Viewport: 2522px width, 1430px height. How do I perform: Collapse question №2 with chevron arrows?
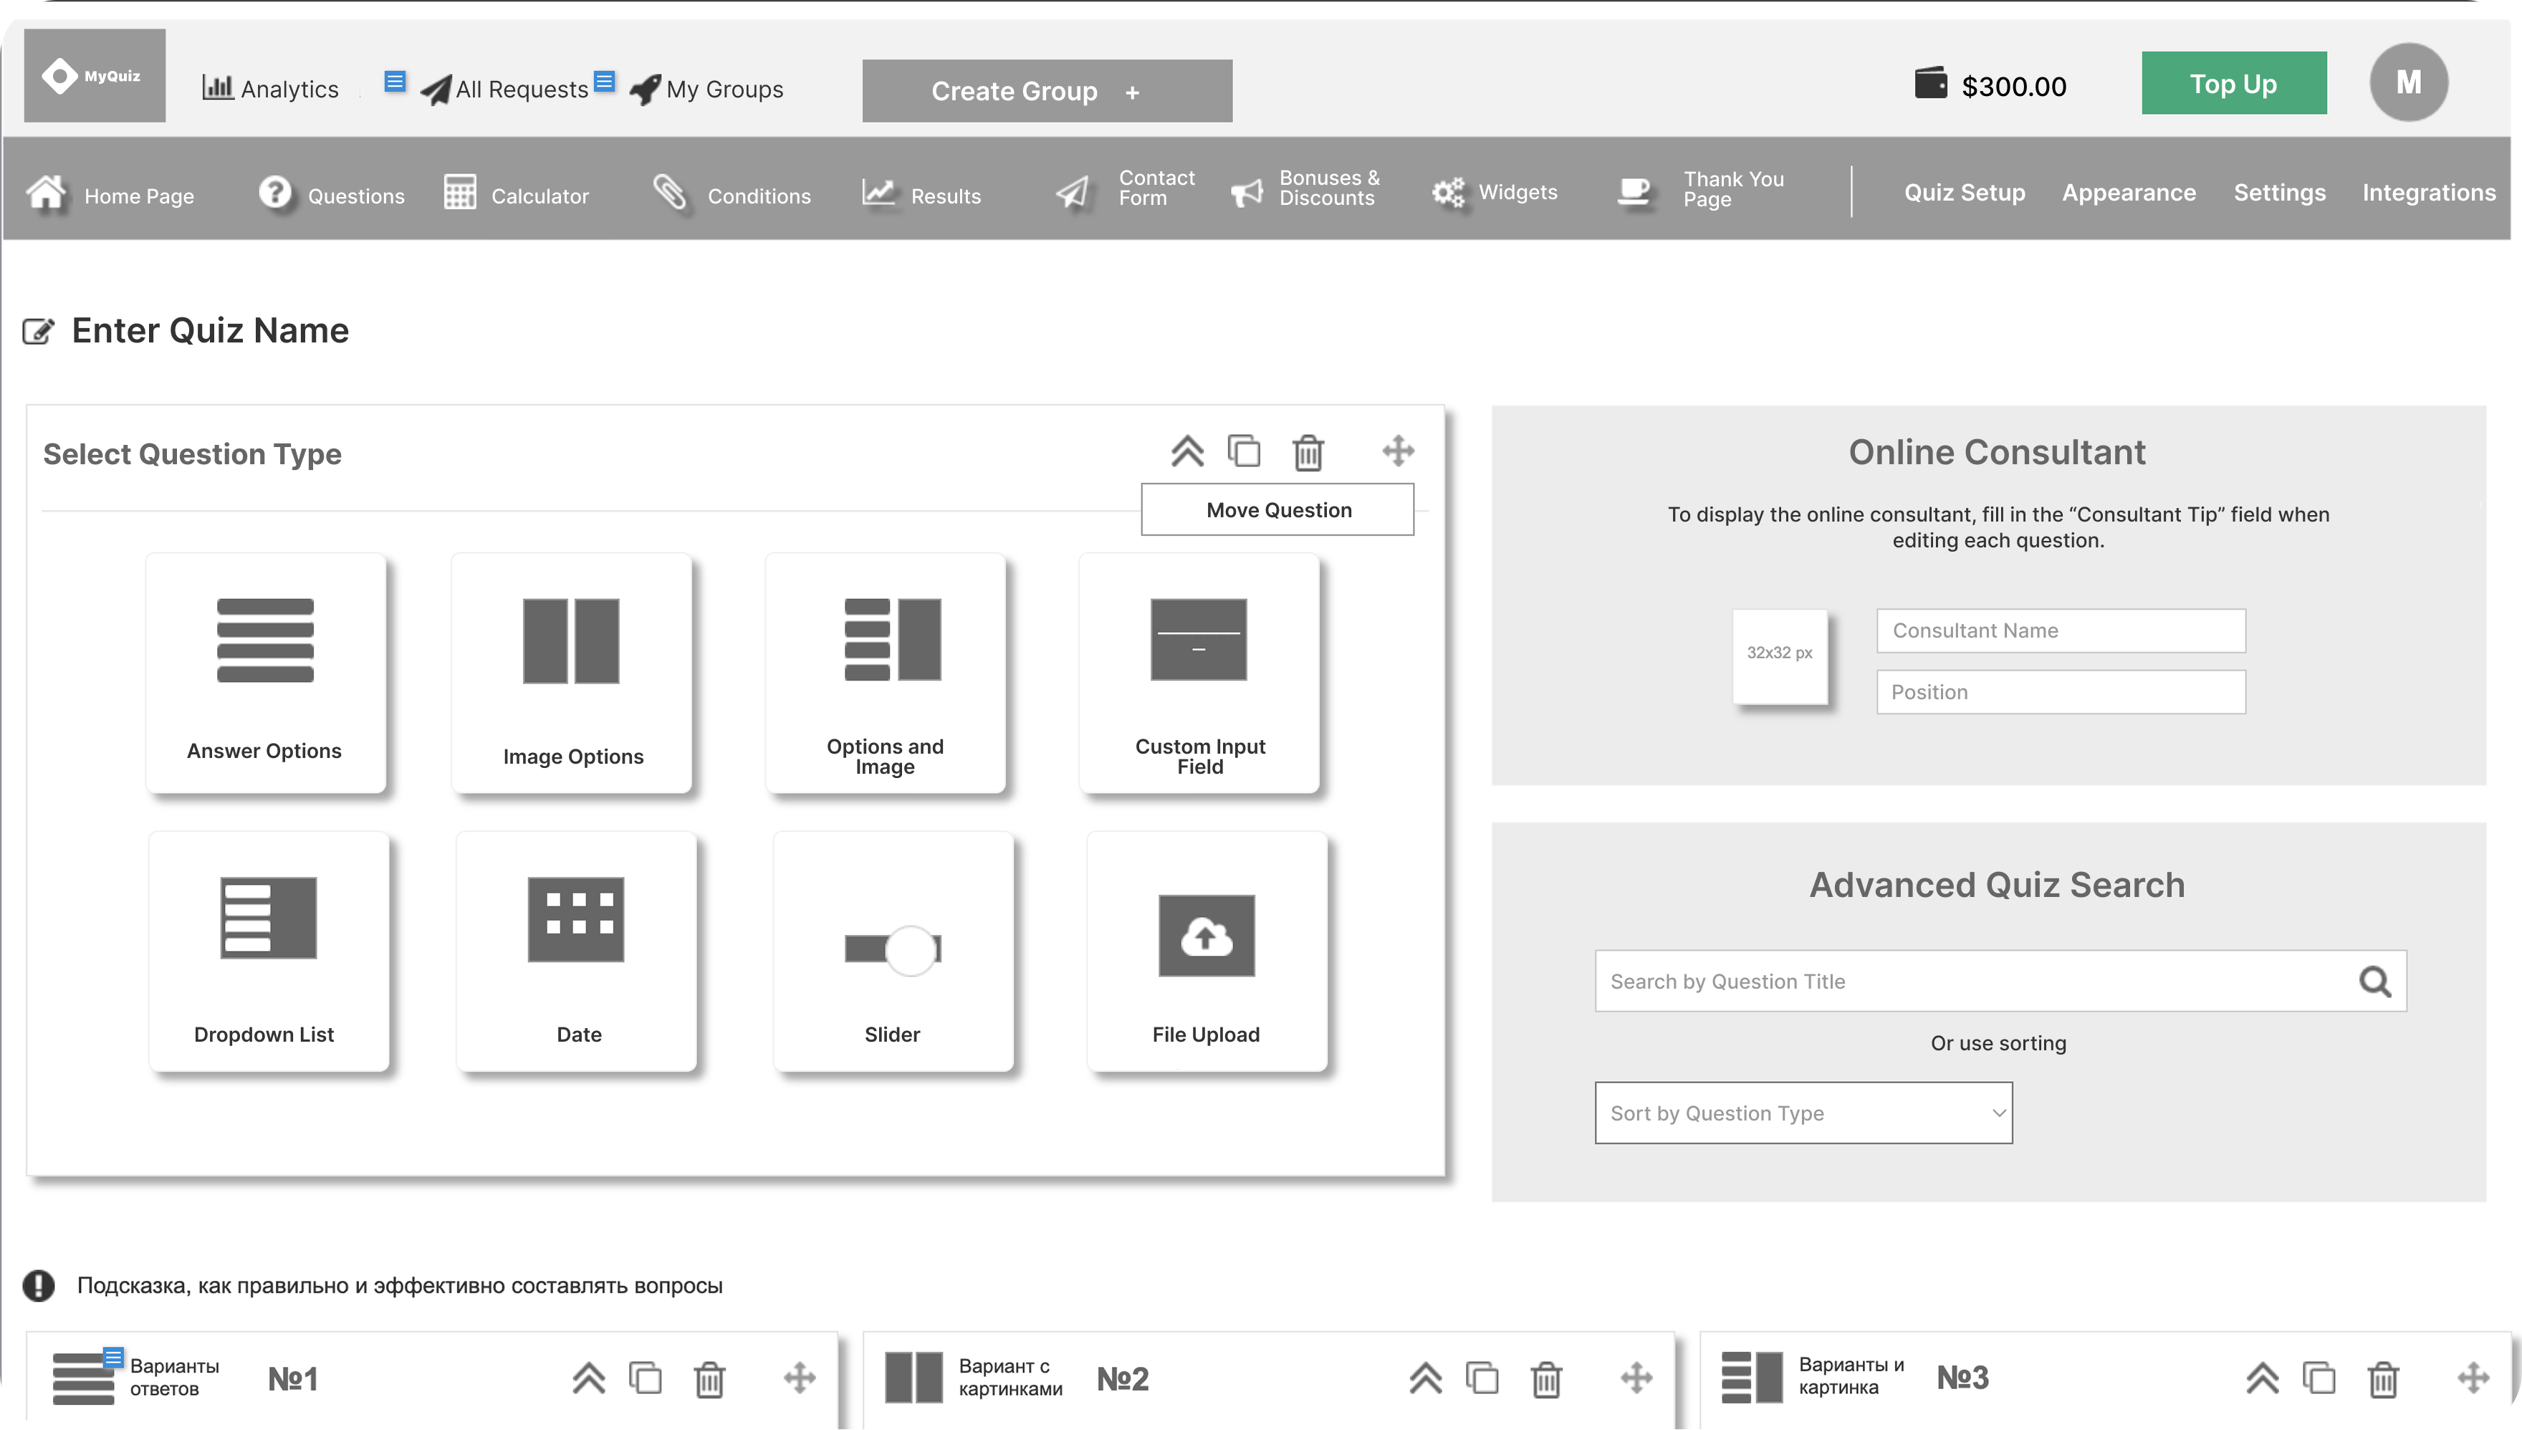tap(1425, 1379)
